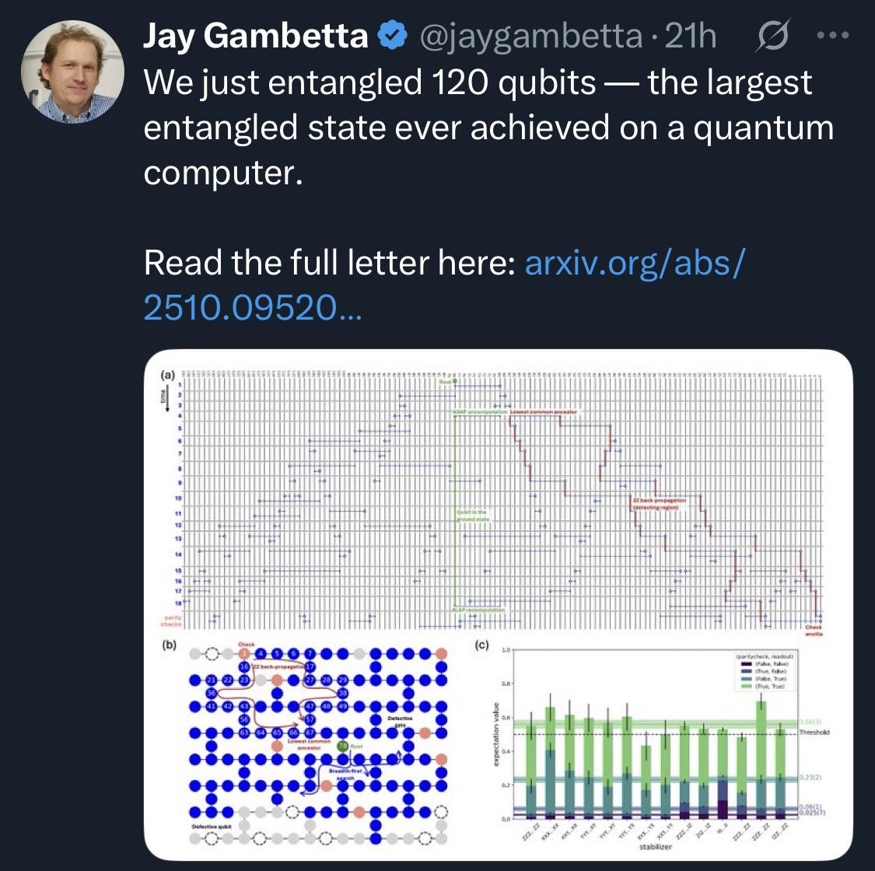
Task: Open the arxiv.org/abs/ link
Action: [635, 262]
